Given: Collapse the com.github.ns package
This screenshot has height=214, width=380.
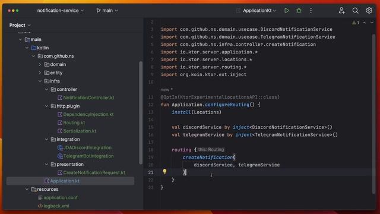Looking at the screenshot, I should 34,56.
